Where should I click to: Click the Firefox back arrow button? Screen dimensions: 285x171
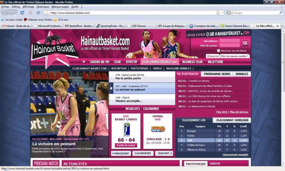coord(5,13)
